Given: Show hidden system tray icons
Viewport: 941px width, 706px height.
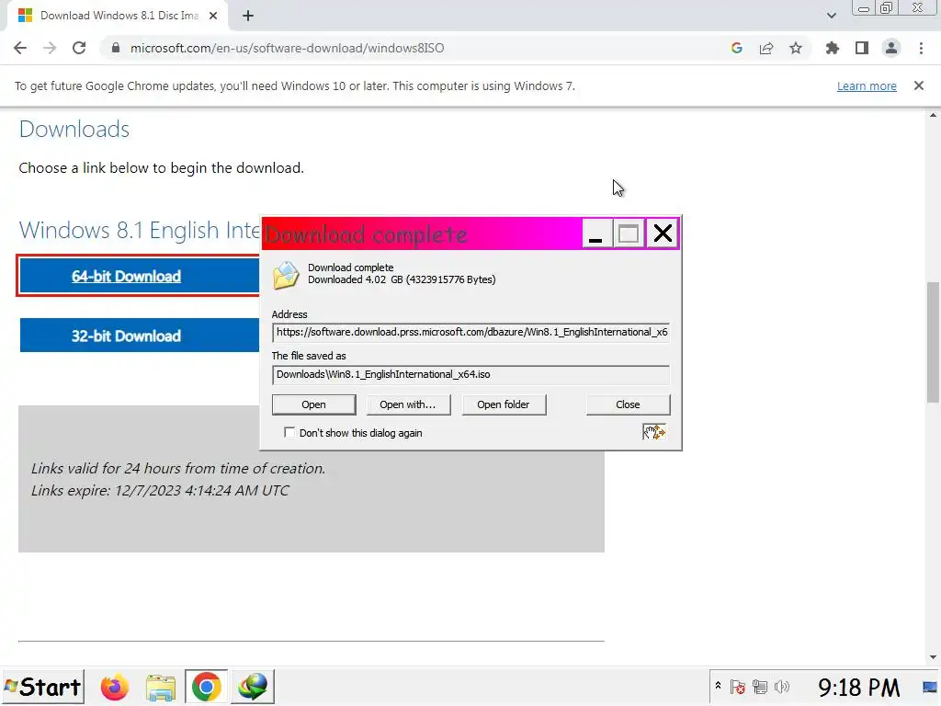Looking at the screenshot, I should (x=718, y=686).
